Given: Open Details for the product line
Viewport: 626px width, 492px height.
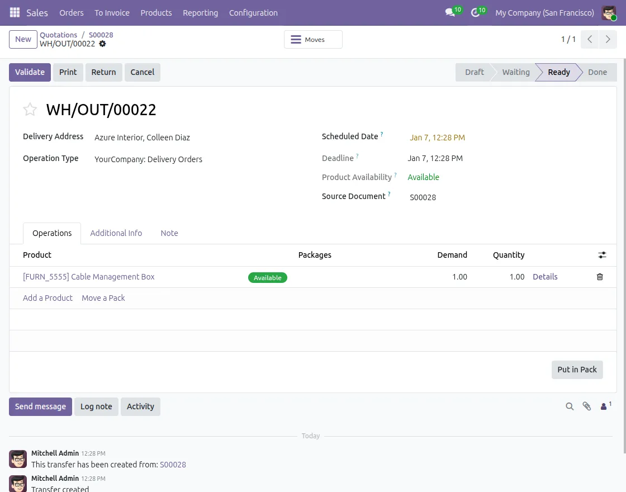Looking at the screenshot, I should point(545,277).
